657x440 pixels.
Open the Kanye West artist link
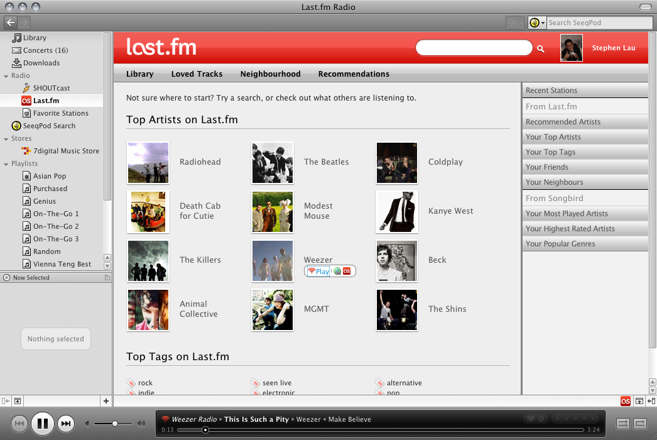[450, 211]
